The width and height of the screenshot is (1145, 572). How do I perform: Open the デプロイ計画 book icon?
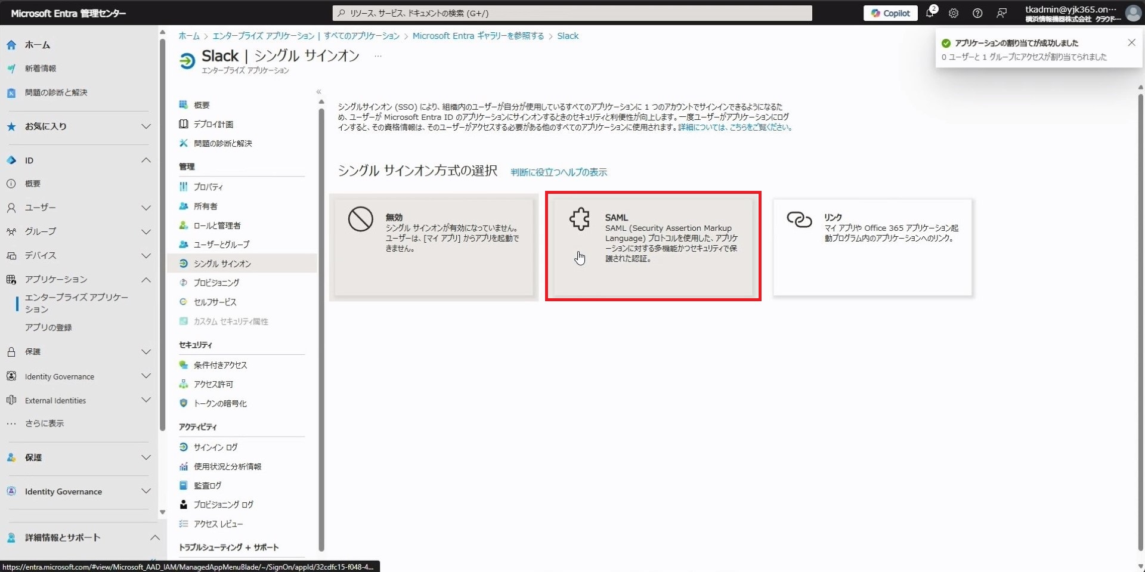pos(184,124)
